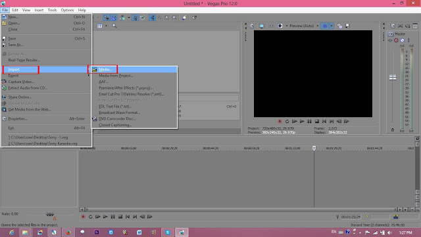
Task: Toggle the preview Overlays grid button
Action: tap(325, 26)
